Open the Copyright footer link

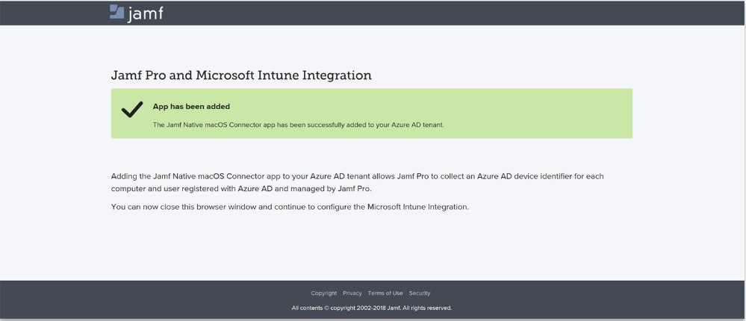pos(323,293)
